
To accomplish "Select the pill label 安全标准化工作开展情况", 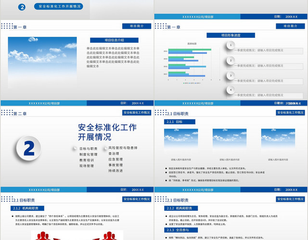I will 59,6.
